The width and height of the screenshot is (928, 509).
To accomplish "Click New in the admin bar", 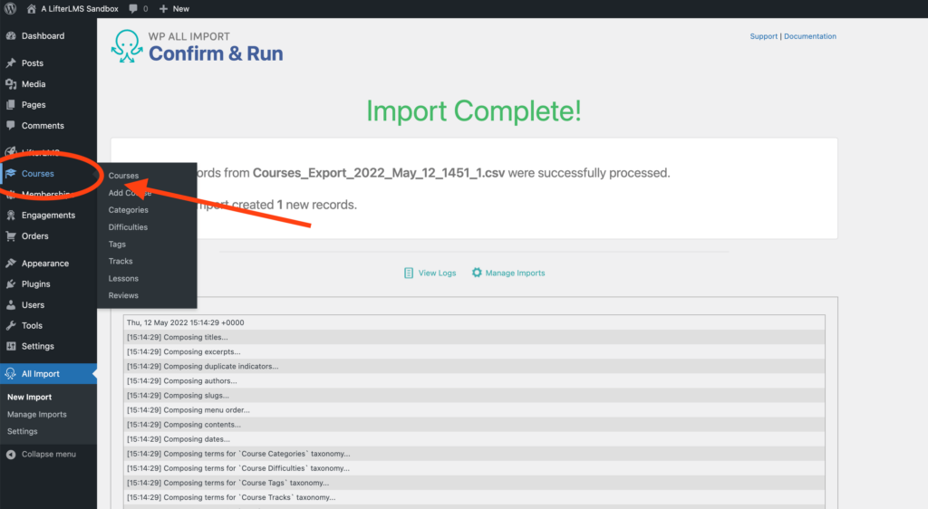I will coord(181,9).
